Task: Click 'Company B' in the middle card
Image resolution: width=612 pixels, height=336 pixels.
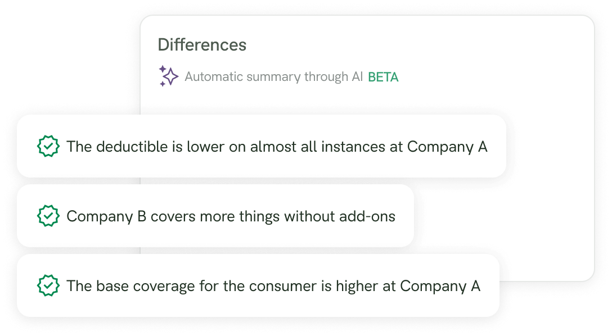Action: point(106,217)
